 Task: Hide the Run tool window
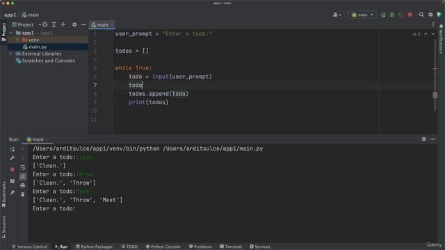(432, 139)
